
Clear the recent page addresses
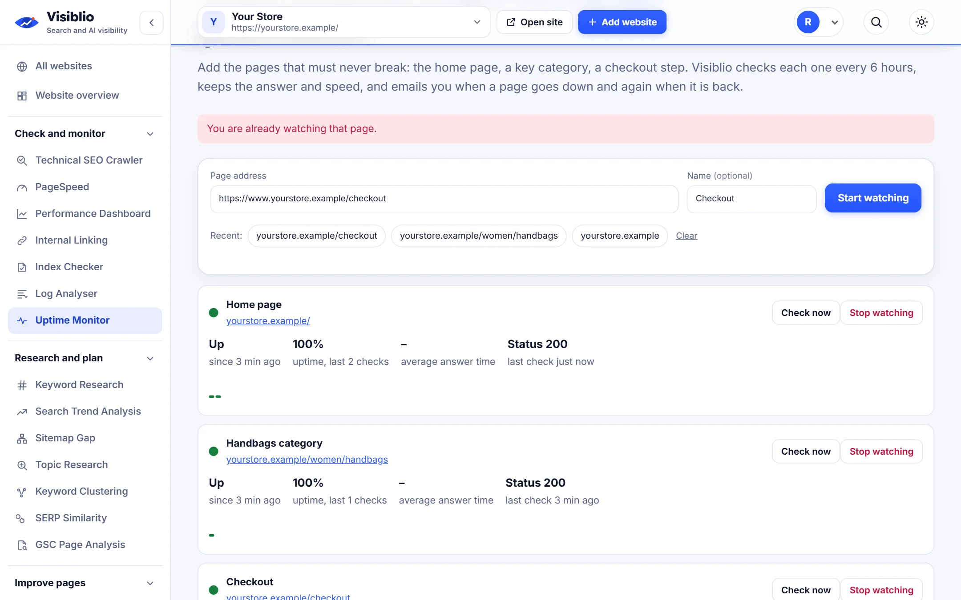686,236
